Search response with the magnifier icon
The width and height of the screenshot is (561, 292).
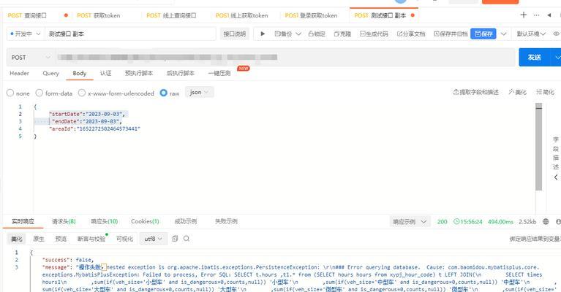click(187, 239)
